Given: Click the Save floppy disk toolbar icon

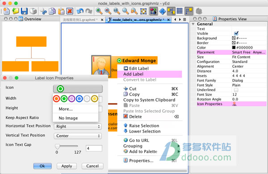Looking at the screenshot, I should click(24, 11).
